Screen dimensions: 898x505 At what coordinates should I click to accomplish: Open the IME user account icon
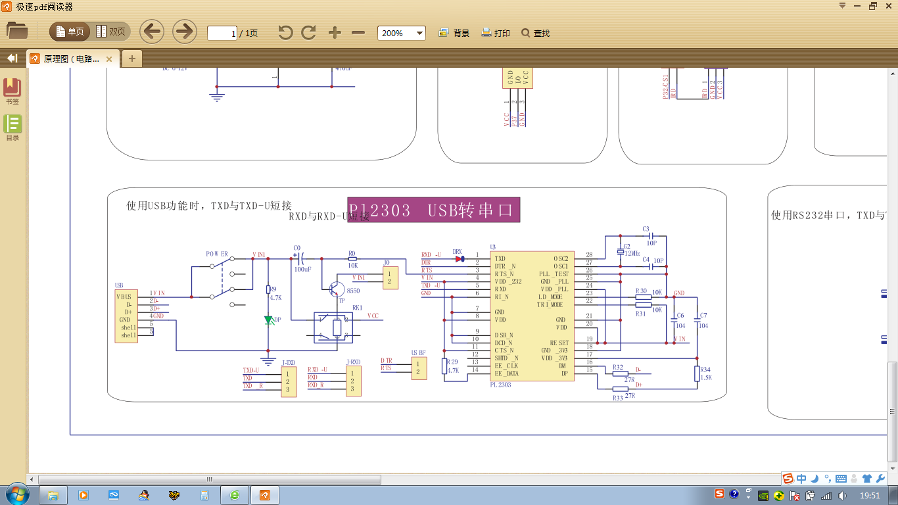[x=853, y=479]
